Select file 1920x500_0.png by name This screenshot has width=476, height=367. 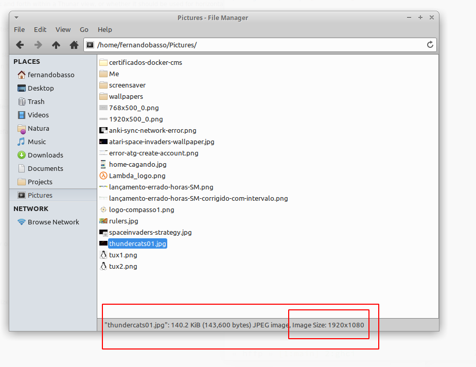136,119
